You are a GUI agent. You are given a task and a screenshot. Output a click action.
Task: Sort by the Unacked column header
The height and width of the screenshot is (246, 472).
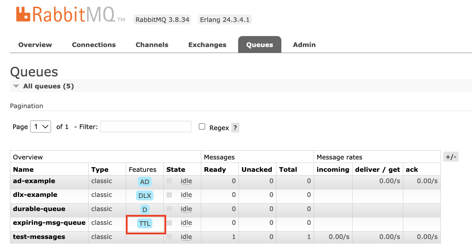click(257, 170)
